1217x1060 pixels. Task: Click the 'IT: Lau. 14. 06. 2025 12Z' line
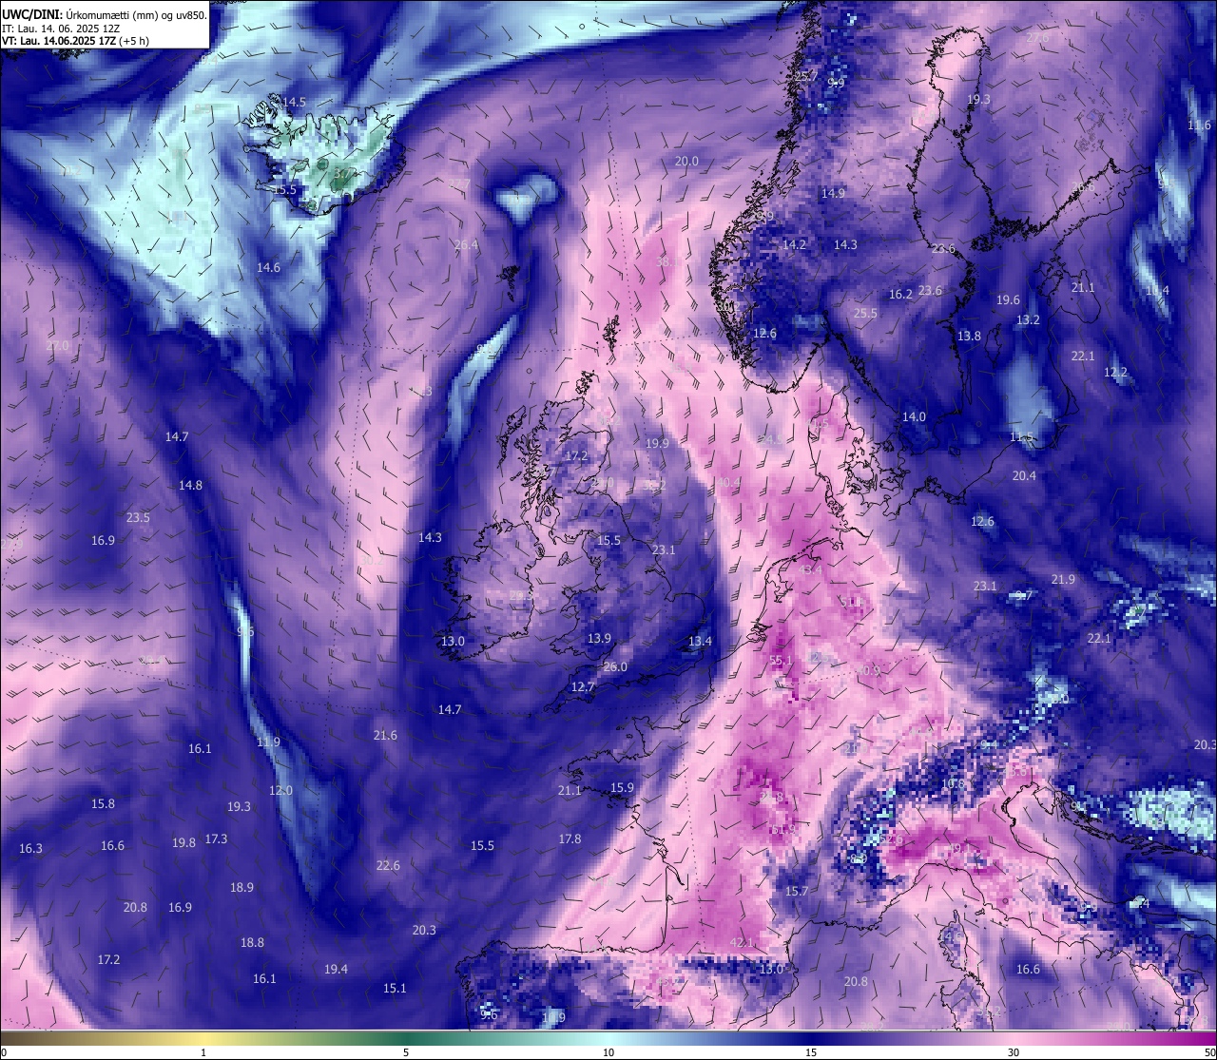(60, 29)
